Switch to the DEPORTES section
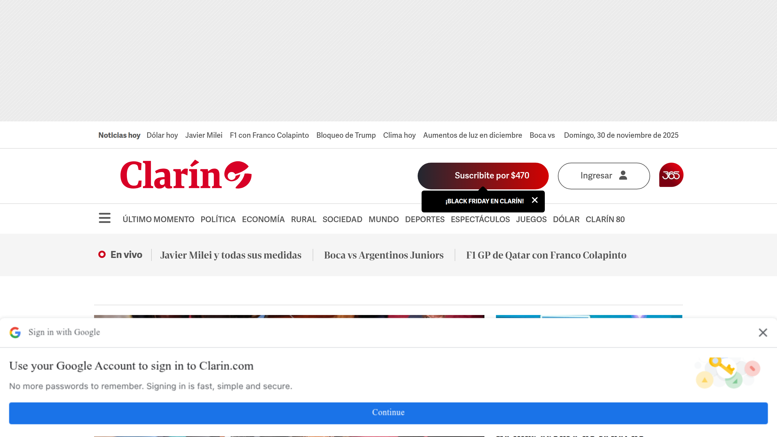Screen dimensions: 777x437 [x=425, y=219]
